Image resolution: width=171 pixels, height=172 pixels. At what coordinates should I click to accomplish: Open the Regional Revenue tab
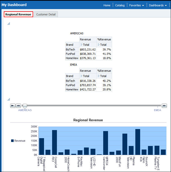pyautogui.click(x=18, y=14)
